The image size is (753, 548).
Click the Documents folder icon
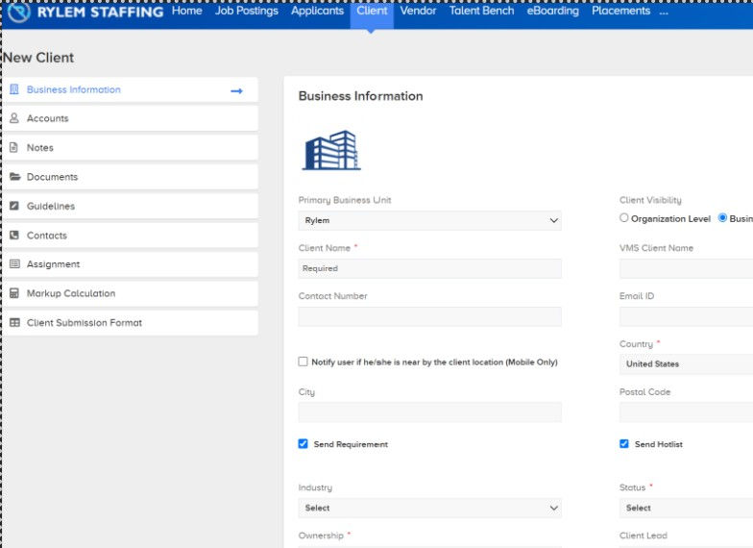[x=15, y=177]
